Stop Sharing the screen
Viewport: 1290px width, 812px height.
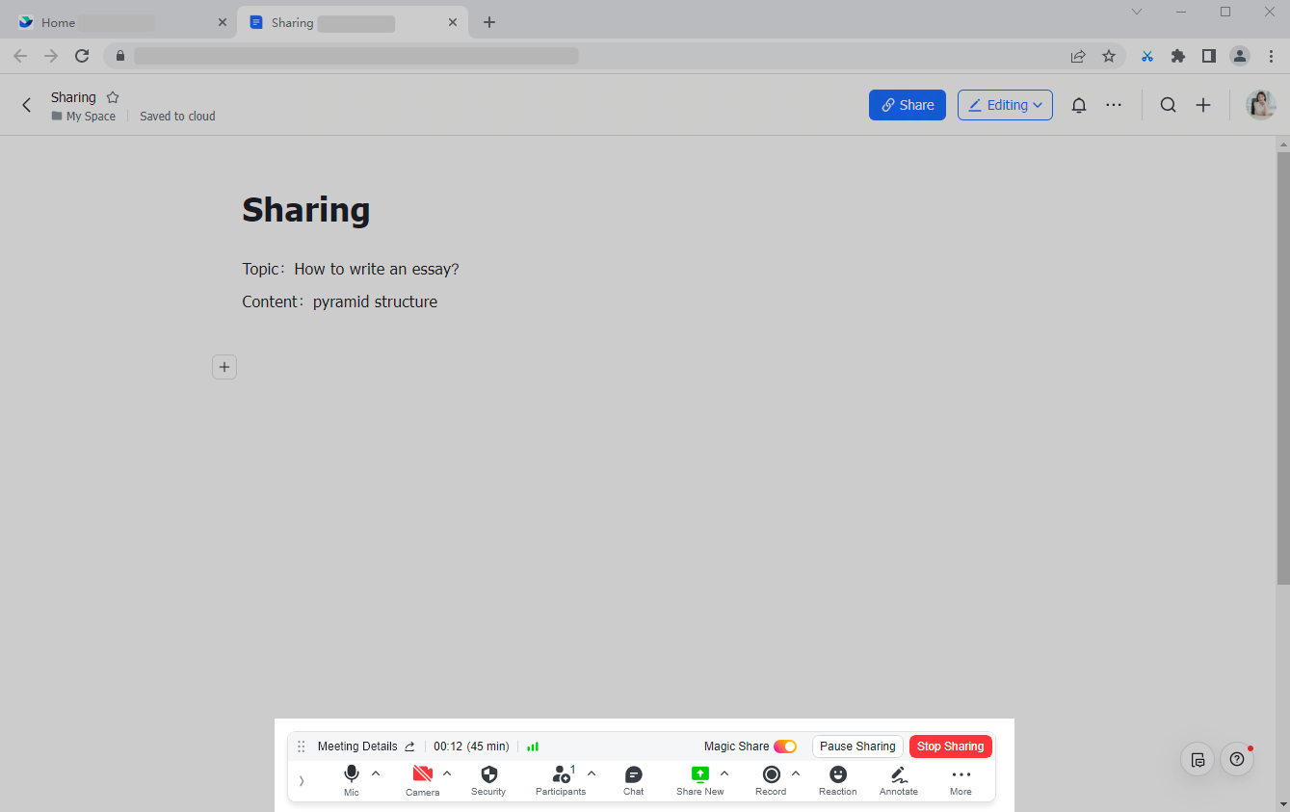(x=950, y=746)
